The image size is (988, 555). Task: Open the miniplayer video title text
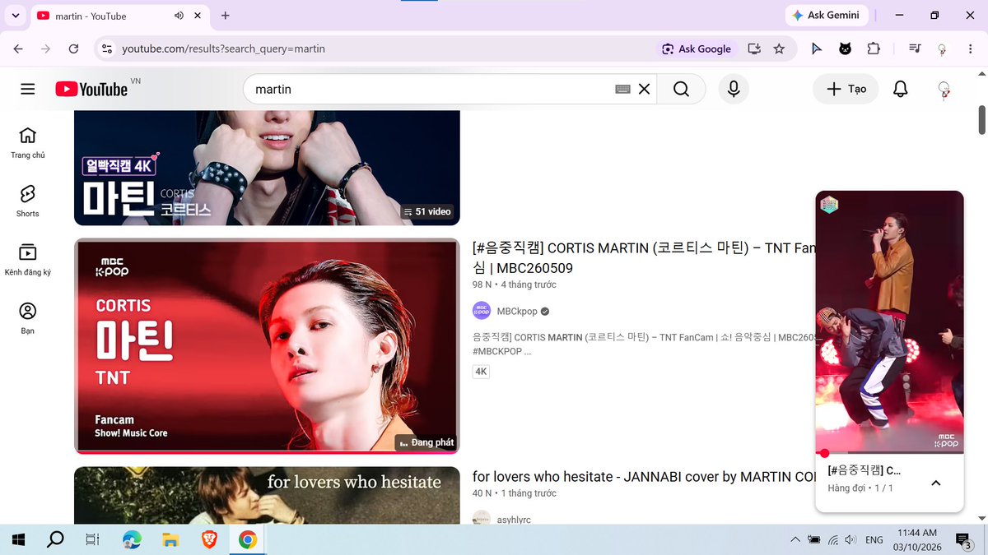pos(864,470)
